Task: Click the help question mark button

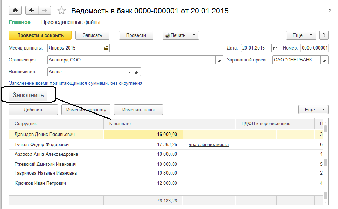Action: [324, 35]
